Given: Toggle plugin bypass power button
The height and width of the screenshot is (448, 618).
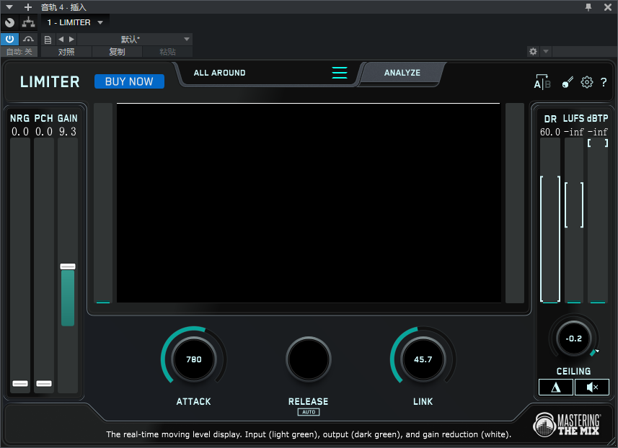Looking at the screenshot, I should [x=9, y=39].
